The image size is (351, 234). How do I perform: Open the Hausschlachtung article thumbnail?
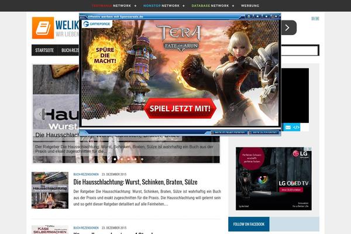pyautogui.click(x=50, y=190)
